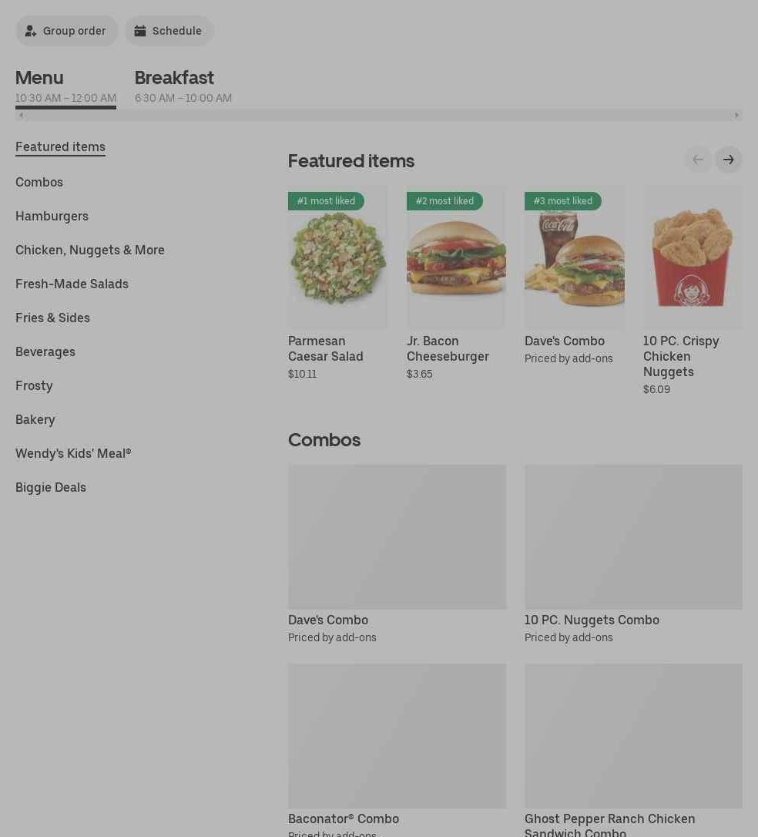Select the #2 most liked badge

[444, 201]
